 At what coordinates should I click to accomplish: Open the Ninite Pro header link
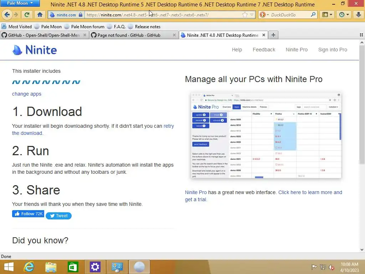297,50
